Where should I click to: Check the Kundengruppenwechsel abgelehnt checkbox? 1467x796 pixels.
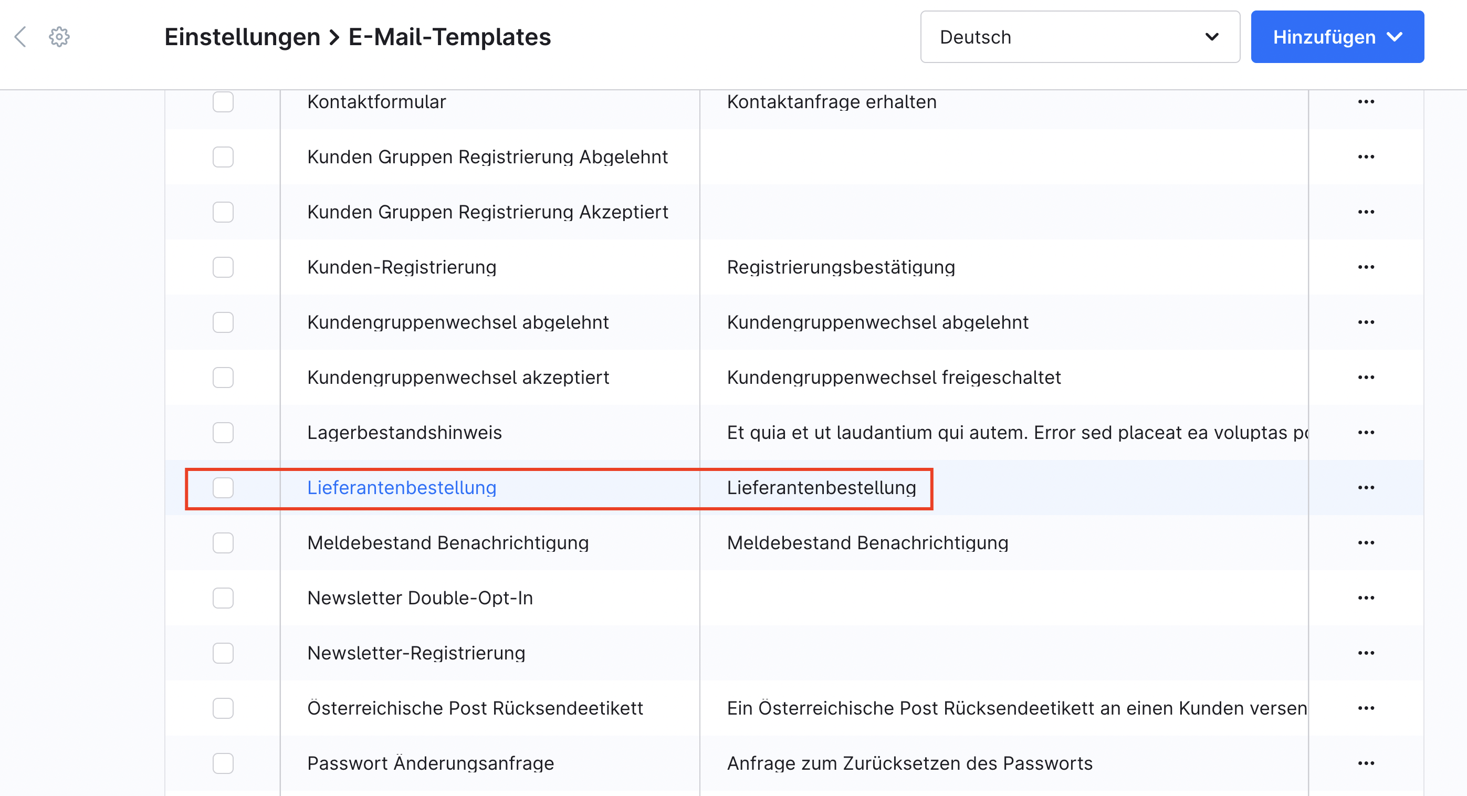[x=223, y=322]
